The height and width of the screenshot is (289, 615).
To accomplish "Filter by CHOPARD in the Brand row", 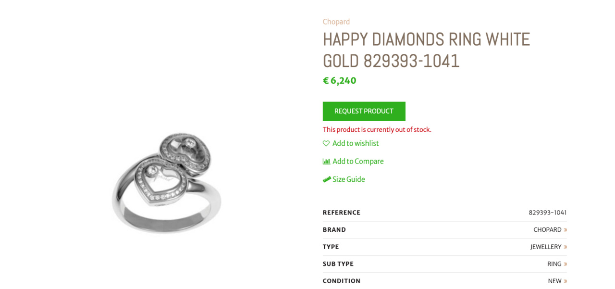I will point(547,230).
